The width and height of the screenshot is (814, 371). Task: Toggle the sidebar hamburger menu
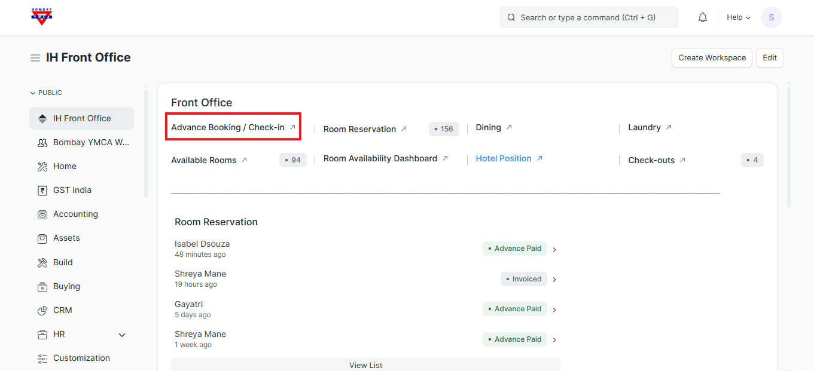35,58
